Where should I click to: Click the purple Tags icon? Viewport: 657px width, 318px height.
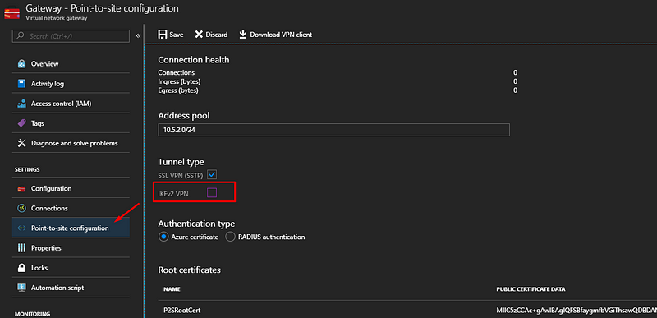[21, 123]
